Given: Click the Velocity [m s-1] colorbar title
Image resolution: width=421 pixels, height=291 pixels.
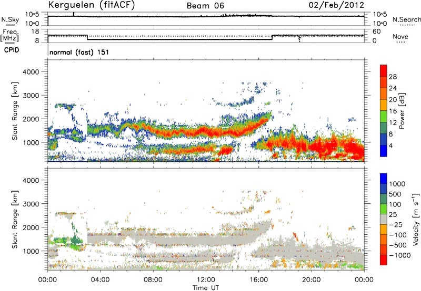Looking at the screenshot, I should [x=416, y=219].
